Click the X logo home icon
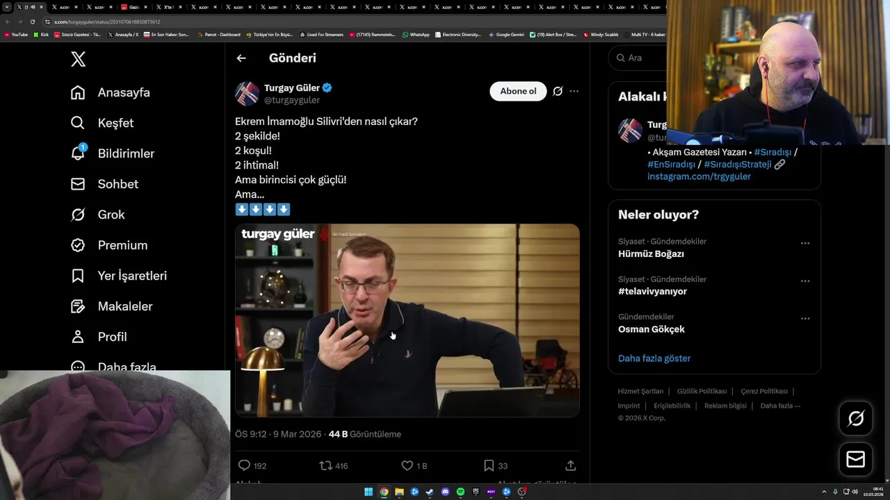Screen dimensions: 890x500 (x=79, y=59)
